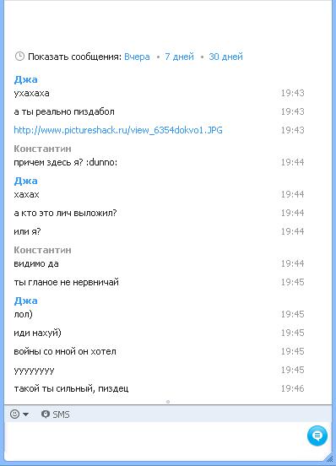Send message with blue chat bubble button

click(x=317, y=436)
